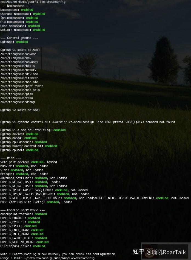Click the '/sys/fs/cgroup/rdma' path
The width and height of the screenshot is (191, 260).
pyautogui.click(x=16, y=98)
